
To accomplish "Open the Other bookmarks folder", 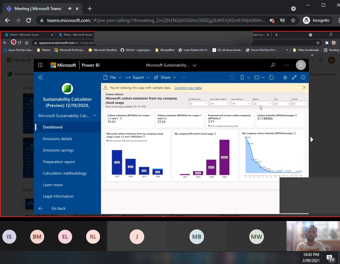I will 306,50.
